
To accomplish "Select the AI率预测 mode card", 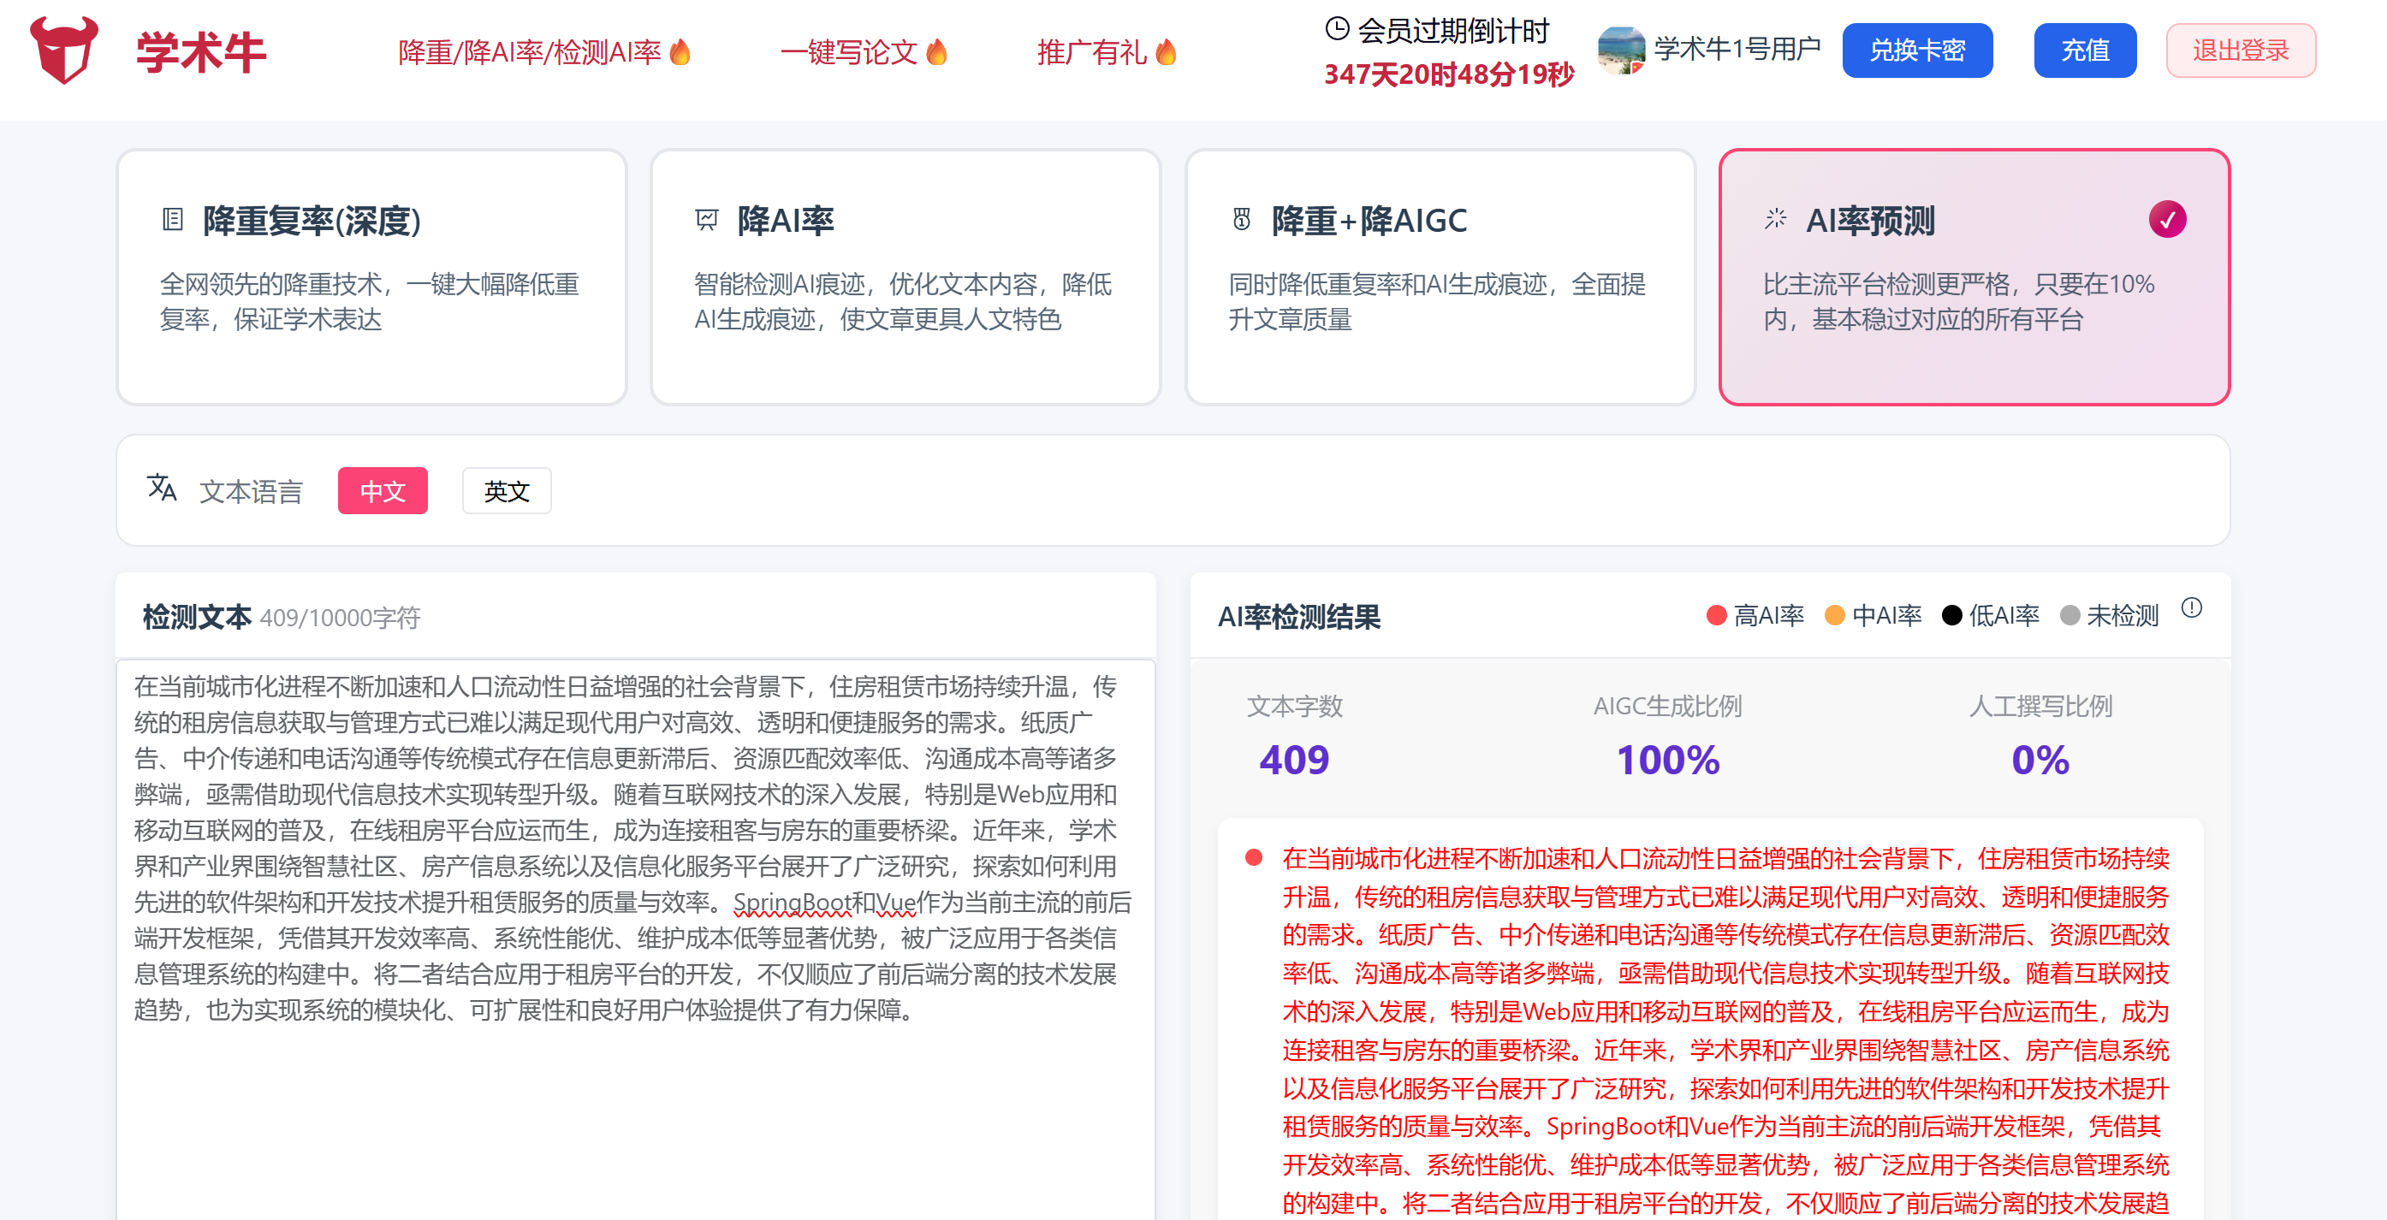I will pos(1974,277).
